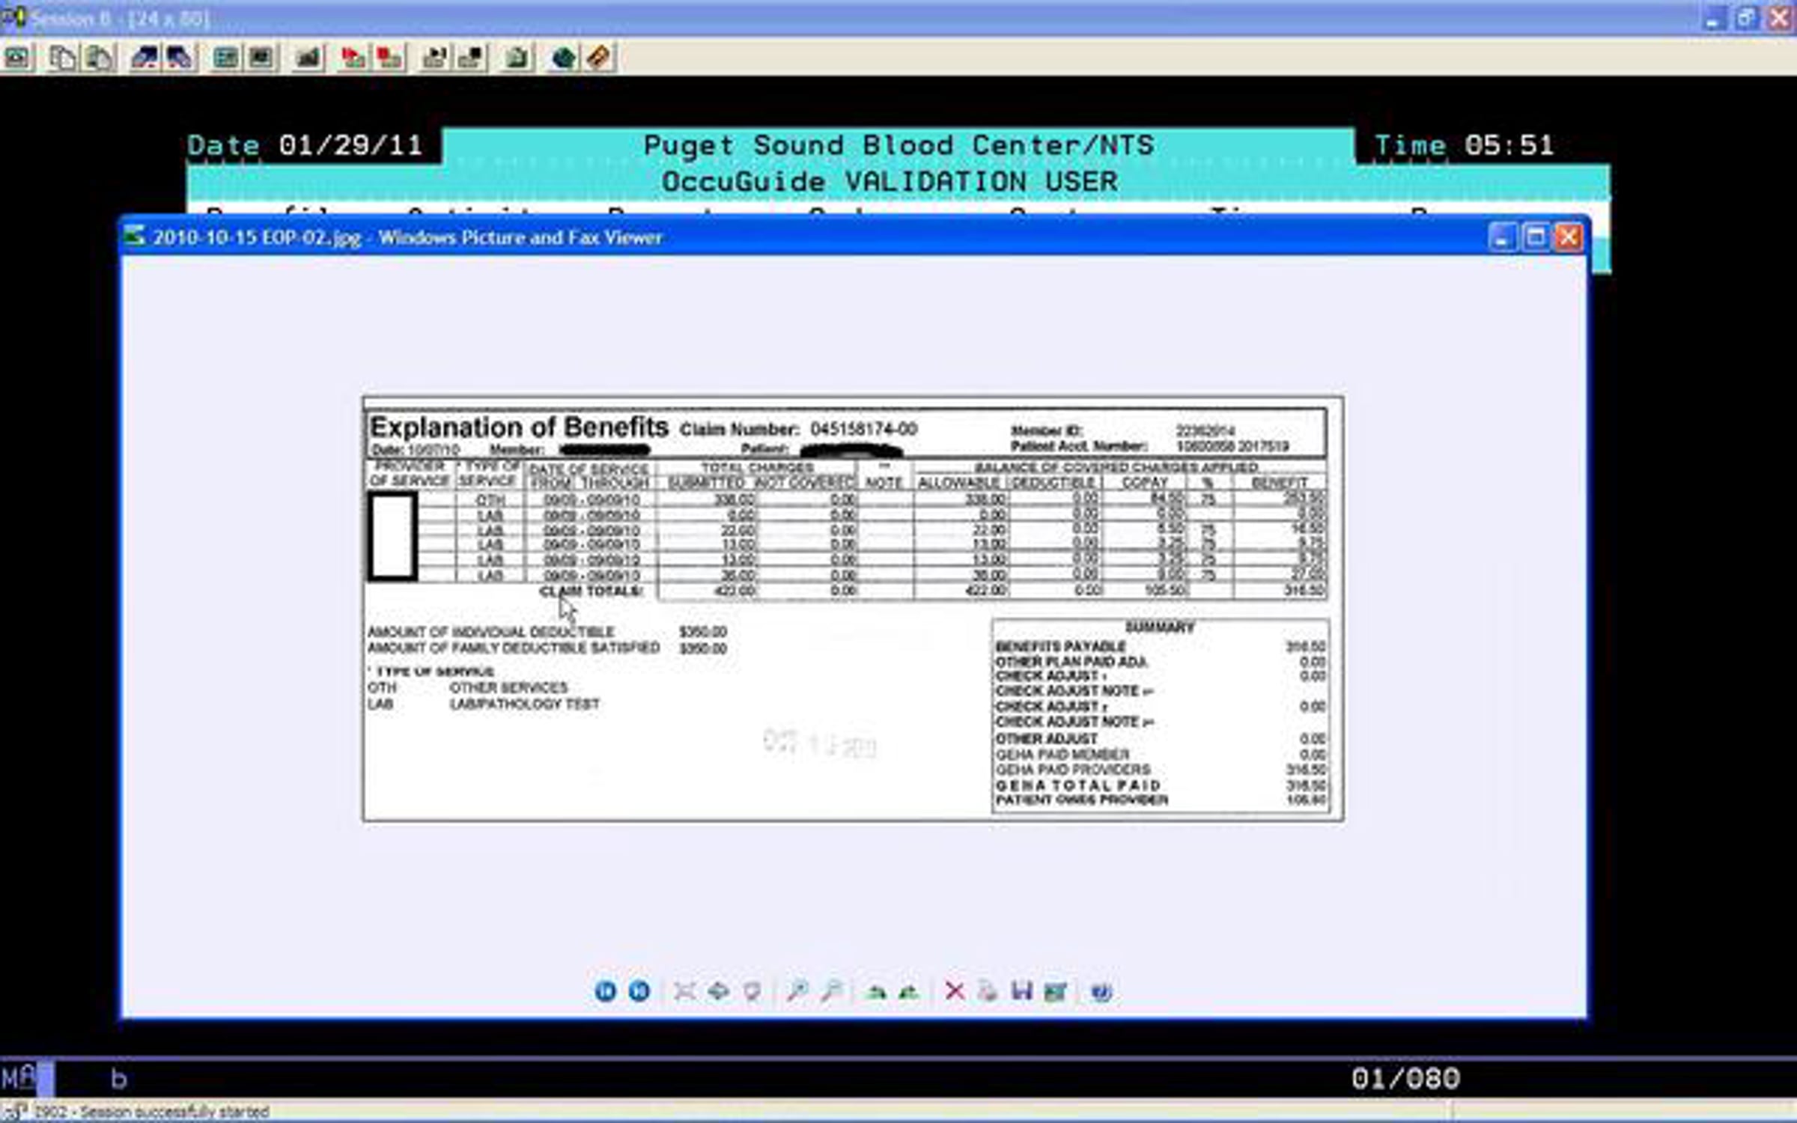Click the globe Support icon in emulator toolbar
Screen dimensions: 1797x1123
563,58
